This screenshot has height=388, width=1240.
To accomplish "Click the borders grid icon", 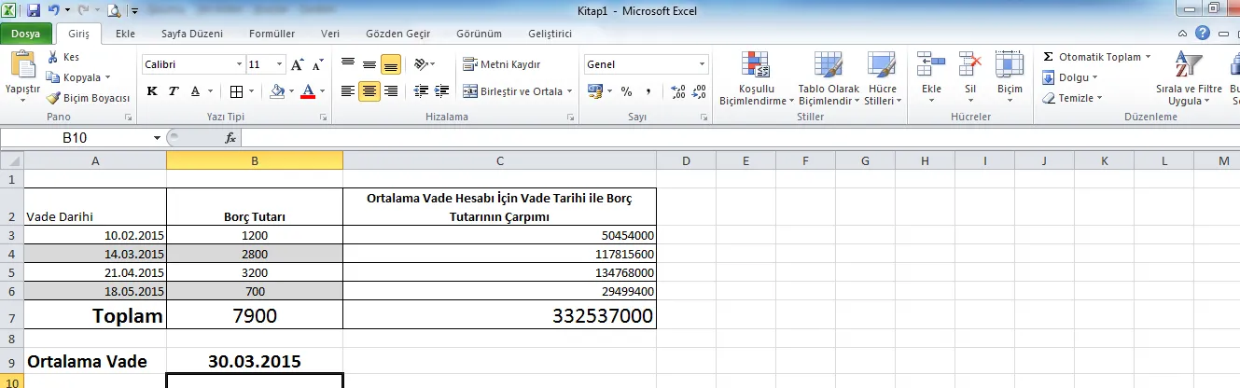I will (236, 91).
